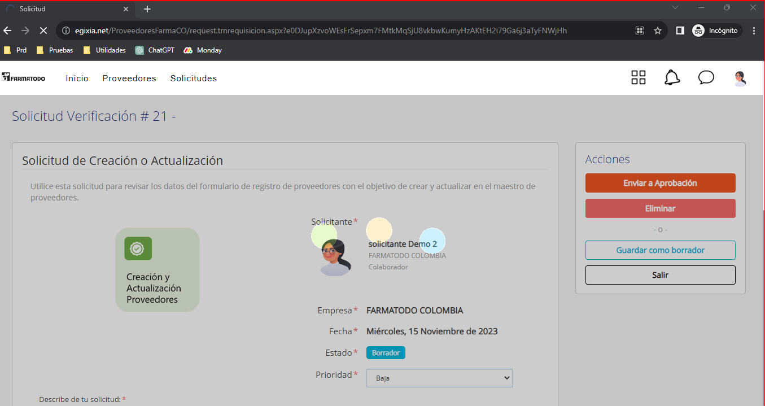Click the Creación y Actualización Proveedores tile

(158, 270)
